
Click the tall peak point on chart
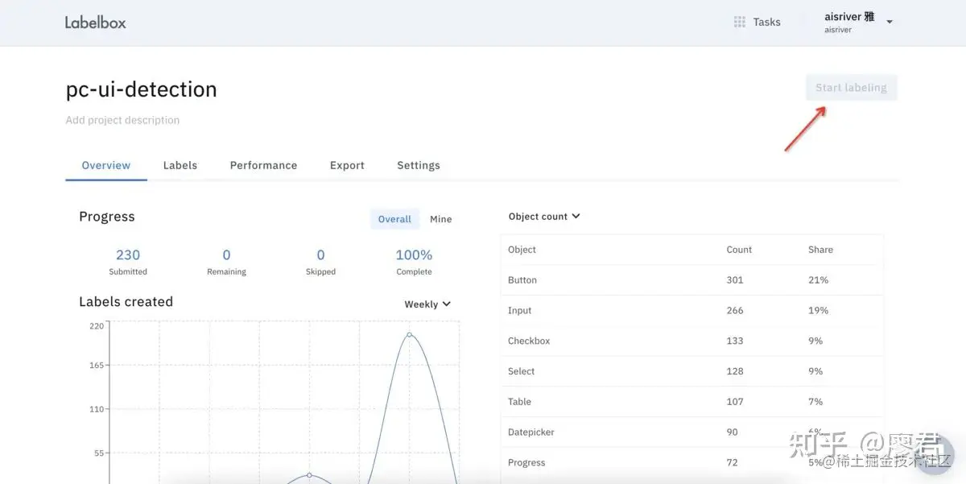tap(409, 334)
